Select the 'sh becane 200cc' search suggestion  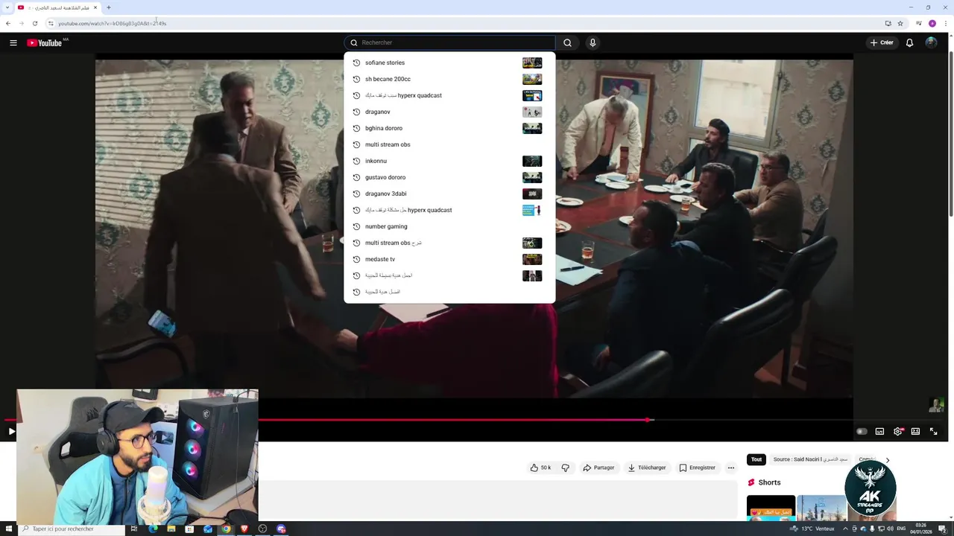[449, 79]
